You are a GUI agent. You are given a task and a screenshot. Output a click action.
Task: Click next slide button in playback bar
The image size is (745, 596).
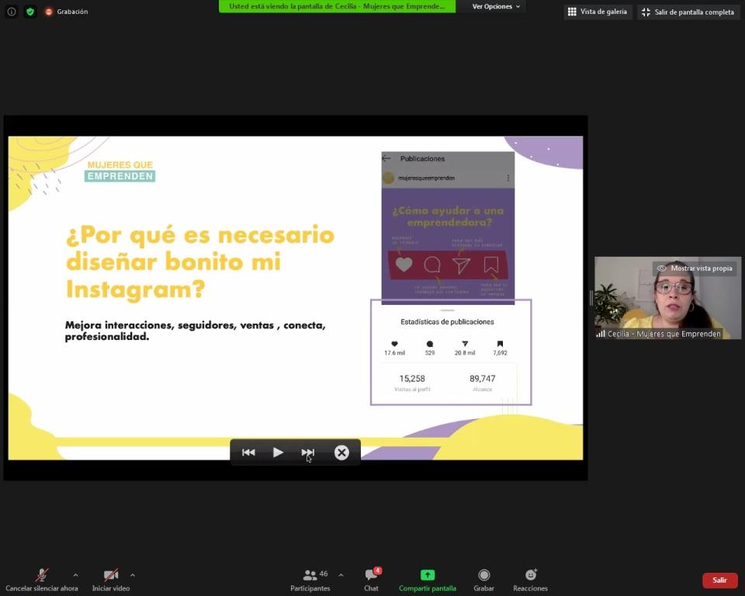pos(308,452)
